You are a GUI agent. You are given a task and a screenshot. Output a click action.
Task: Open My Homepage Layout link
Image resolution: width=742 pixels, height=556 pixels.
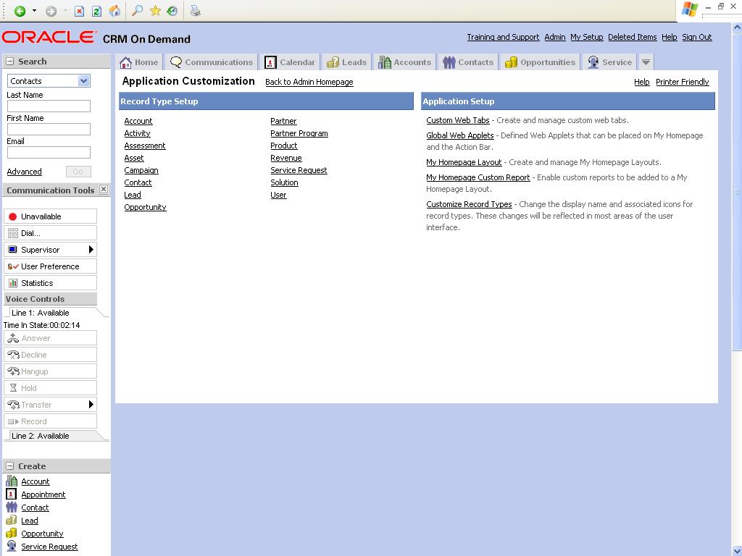(x=464, y=162)
